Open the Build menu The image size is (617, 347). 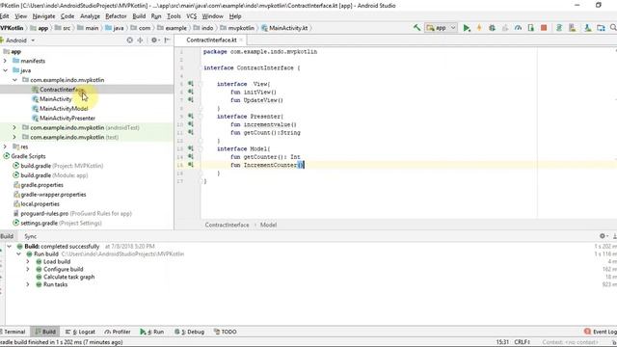(x=139, y=16)
